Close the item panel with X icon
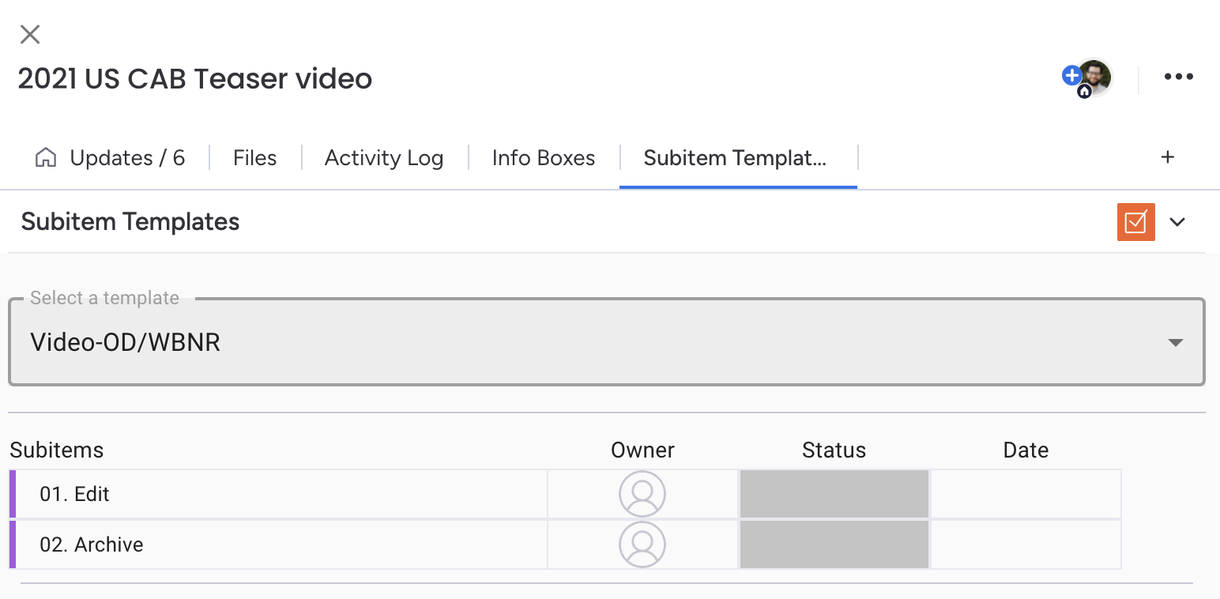This screenshot has height=599, width=1220. pos(30,34)
